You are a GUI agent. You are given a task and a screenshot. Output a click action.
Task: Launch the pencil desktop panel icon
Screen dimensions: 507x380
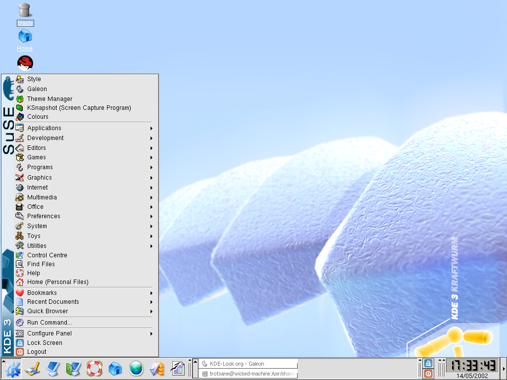[32, 369]
